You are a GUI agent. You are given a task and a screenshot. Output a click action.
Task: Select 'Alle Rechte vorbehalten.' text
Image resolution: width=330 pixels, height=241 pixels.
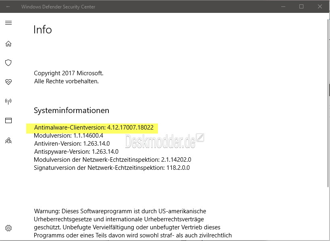pyautogui.click(x=66, y=81)
